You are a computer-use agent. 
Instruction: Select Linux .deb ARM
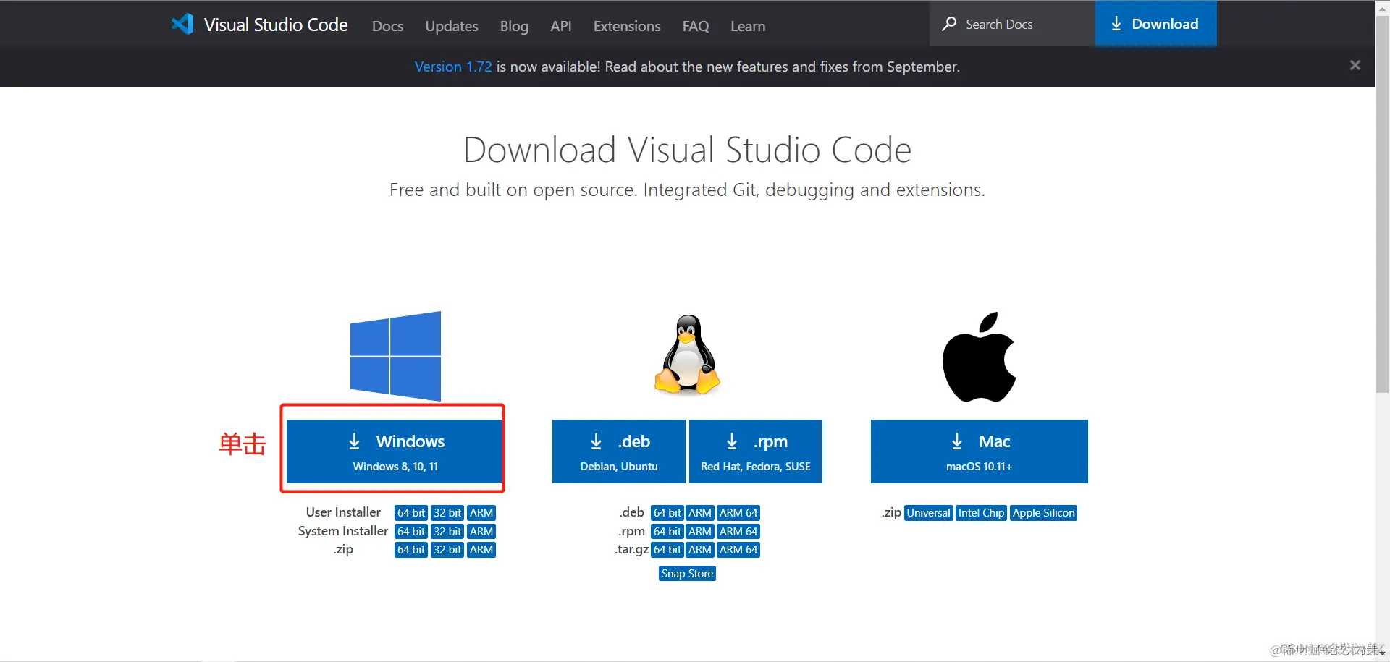point(700,513)
